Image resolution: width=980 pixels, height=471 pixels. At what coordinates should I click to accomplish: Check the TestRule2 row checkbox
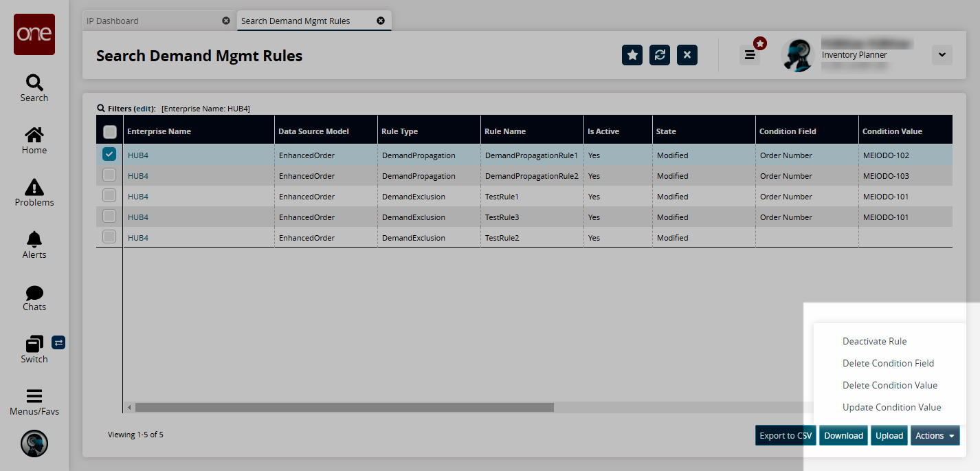[x=109, y=237]
